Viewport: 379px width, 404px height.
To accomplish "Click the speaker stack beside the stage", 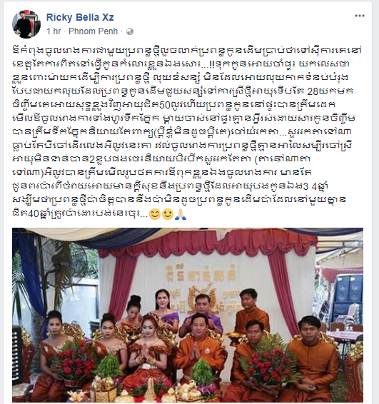I will [x=348, y=296].
